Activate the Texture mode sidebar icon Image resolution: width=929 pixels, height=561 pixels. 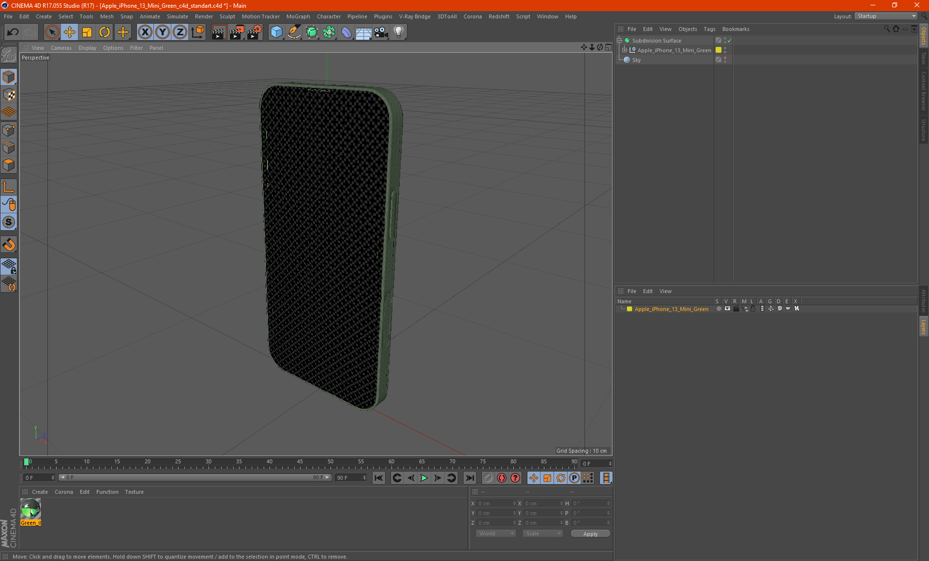tap(9, 95)
